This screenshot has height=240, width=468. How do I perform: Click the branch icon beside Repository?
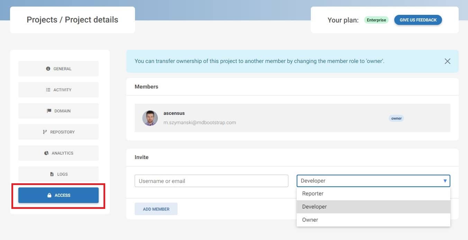(45, 132)
